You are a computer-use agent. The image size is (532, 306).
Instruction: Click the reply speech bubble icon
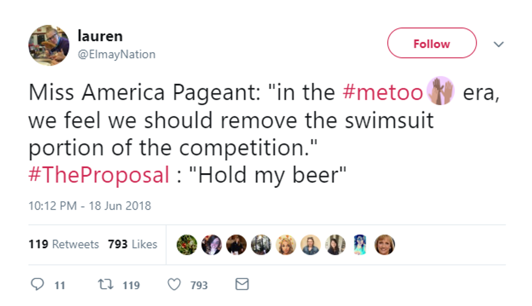[x=37, y=284]
